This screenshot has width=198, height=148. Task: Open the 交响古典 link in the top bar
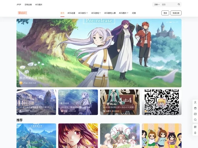point(28,5)
